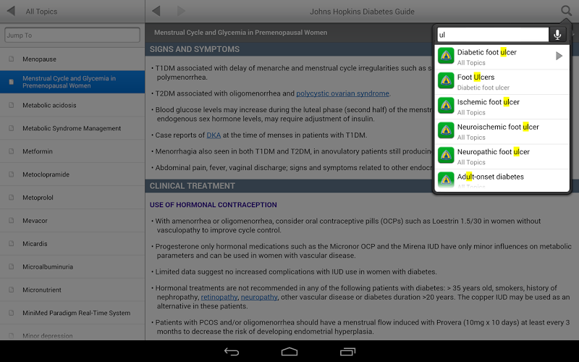The image size is (579, 362).
Task: Tap the document icon next to Micronutrient
Action: (12, 290)
